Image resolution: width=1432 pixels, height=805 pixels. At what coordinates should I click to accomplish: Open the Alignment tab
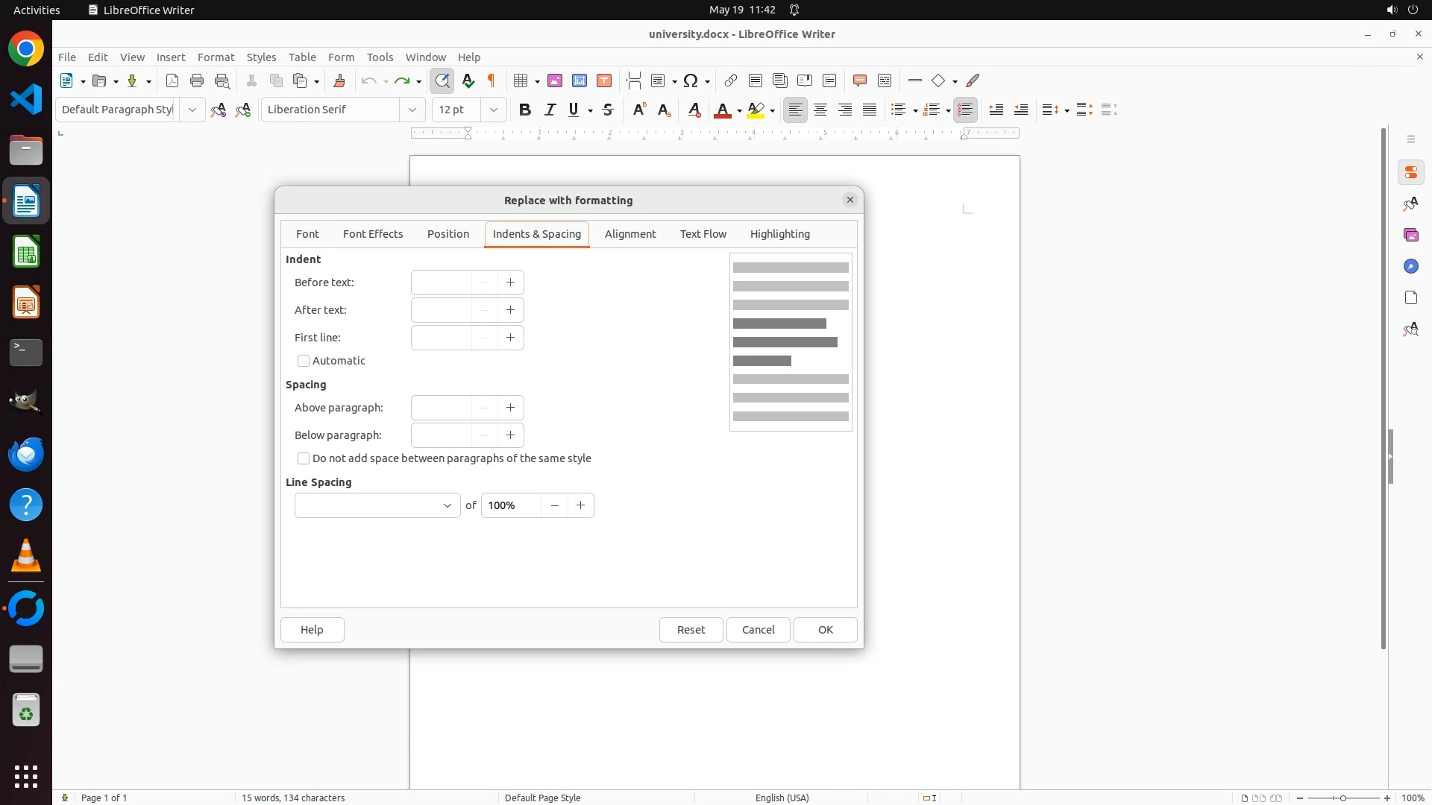tap(630, 234)
